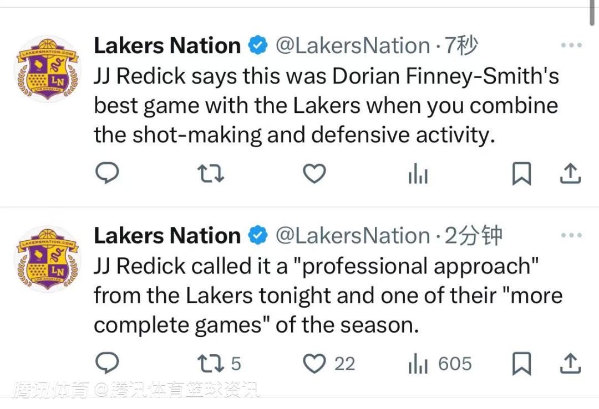
Task: Retweet the Dorian Finney-Smith post
Action: click(211, 174)
